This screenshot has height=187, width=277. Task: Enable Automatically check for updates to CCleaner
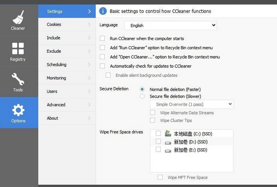click(102, 66)
